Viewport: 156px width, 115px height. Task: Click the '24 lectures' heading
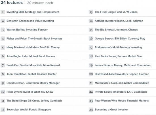(x=12, y=3)
